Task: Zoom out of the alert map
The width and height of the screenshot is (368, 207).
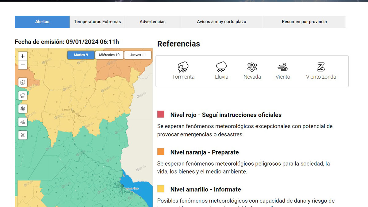Action: 23,65
